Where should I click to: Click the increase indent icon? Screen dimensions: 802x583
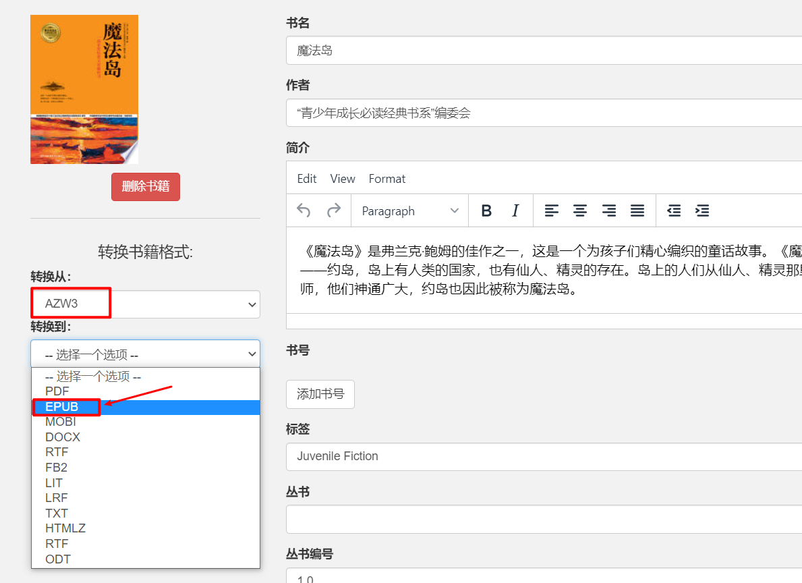tap(702, 211)
